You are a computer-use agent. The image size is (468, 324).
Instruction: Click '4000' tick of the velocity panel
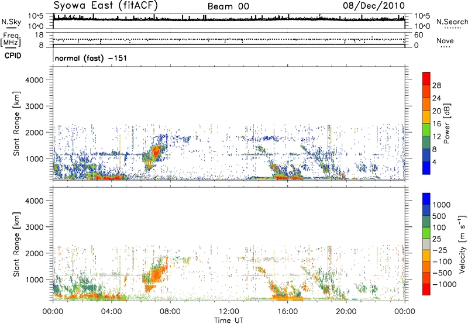(34, 201)
